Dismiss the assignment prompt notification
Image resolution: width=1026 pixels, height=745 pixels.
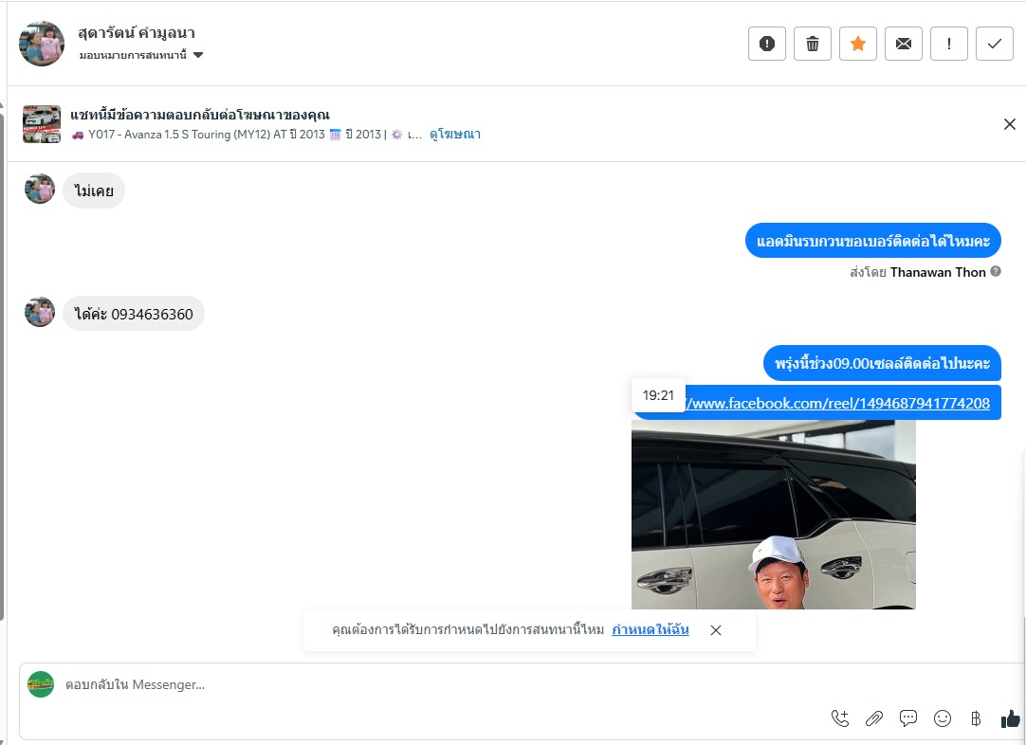(716, 630)
